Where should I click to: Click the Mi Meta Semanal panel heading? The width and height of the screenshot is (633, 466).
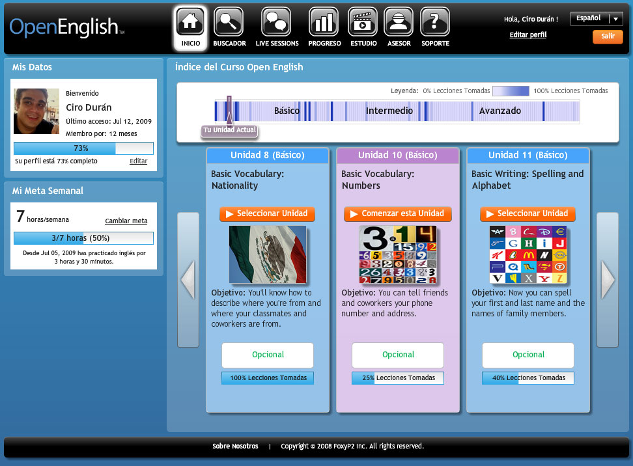48,191
